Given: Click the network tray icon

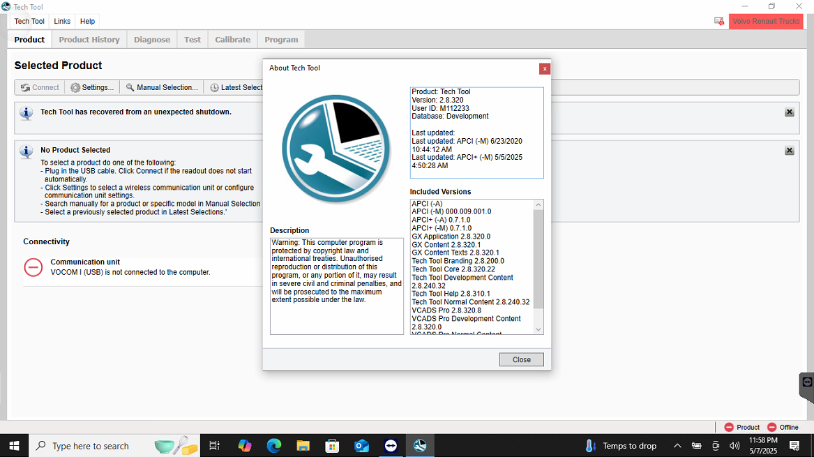Looking at the screenshot, I should [716, 446].
